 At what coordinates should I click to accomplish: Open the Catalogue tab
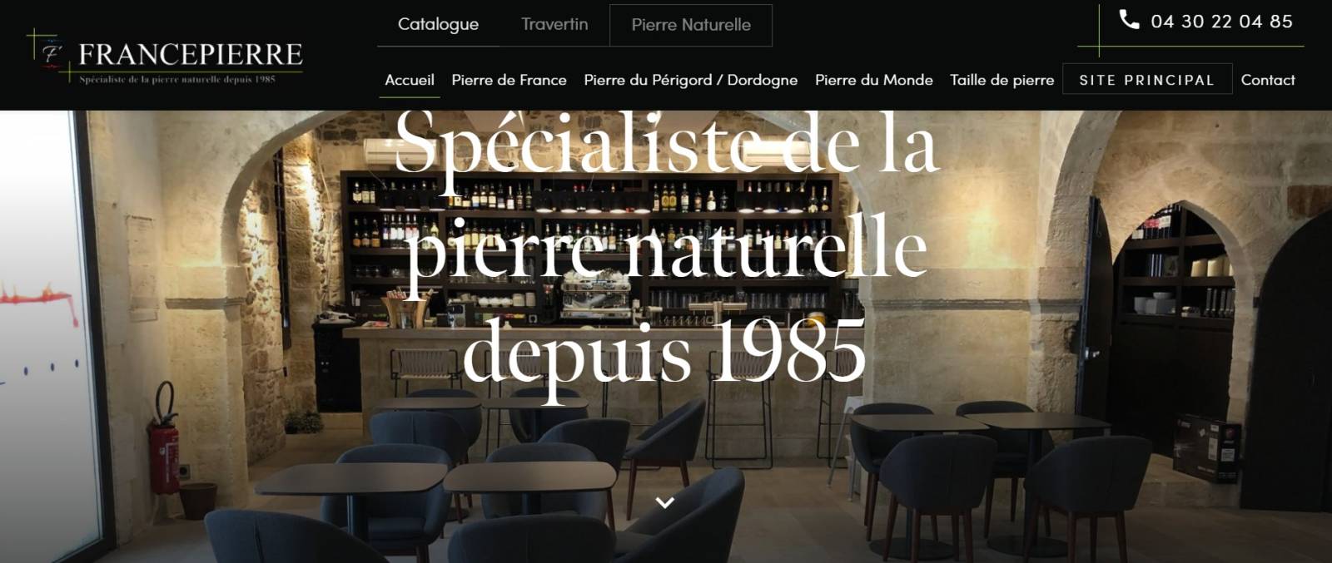(438, 24)
